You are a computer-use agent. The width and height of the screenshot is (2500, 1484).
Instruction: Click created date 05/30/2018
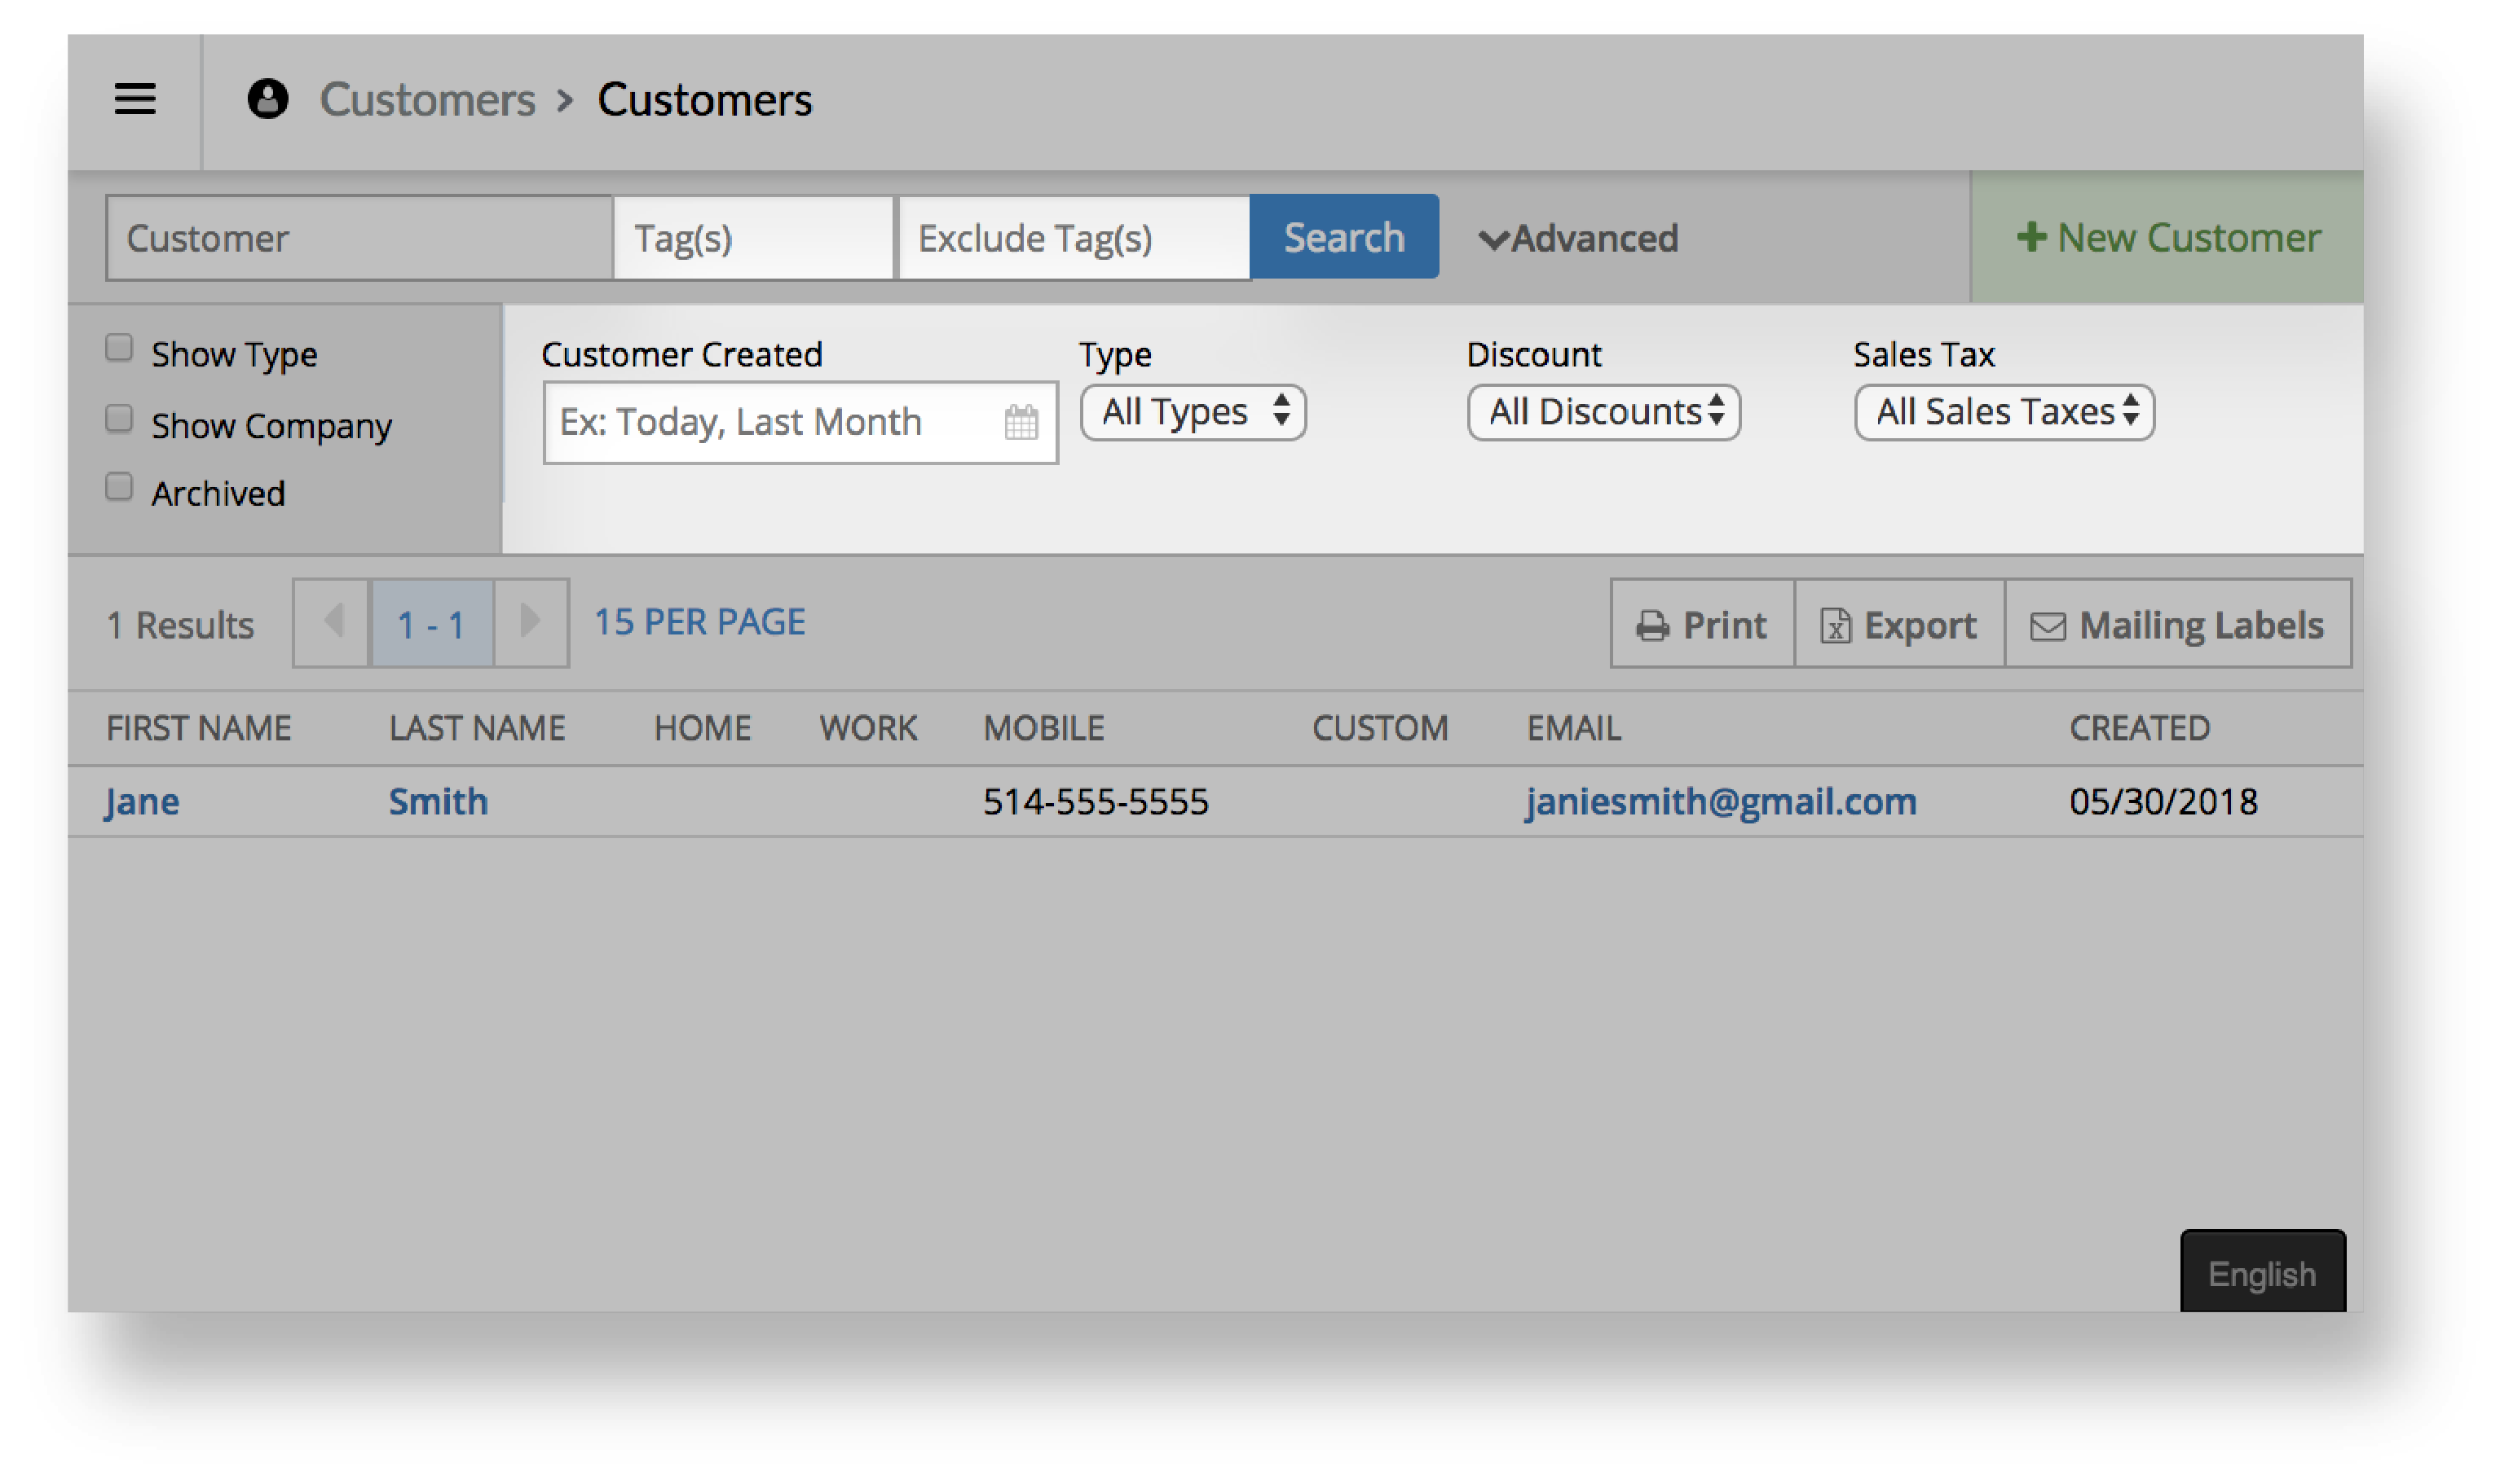(2163, 802)
